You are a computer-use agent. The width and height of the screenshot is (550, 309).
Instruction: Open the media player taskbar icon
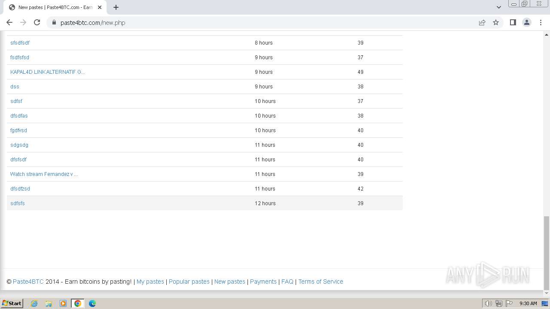point(63,303)
